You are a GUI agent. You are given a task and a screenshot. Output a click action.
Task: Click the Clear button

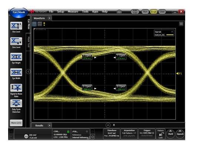click(x=162, y=12)
